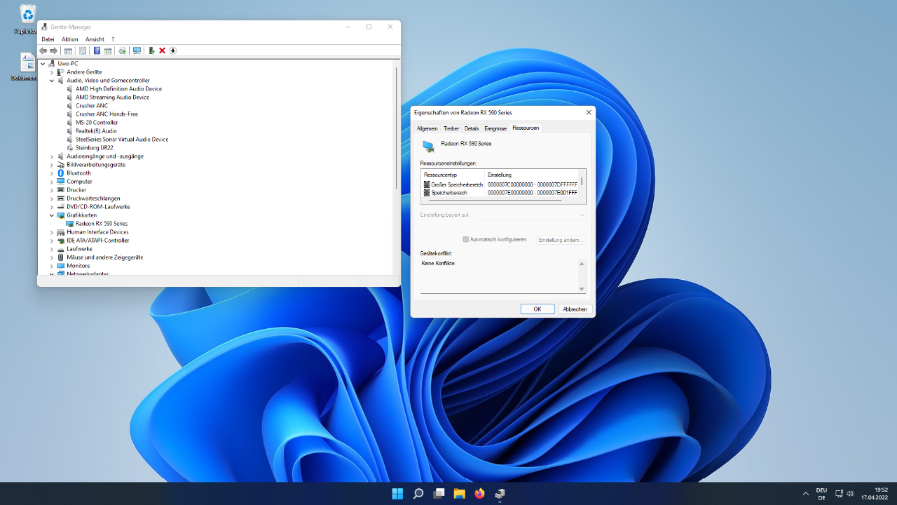
Task: Click the device icon with green arrow
Action: pyautogui.click(x=152, y=50)
